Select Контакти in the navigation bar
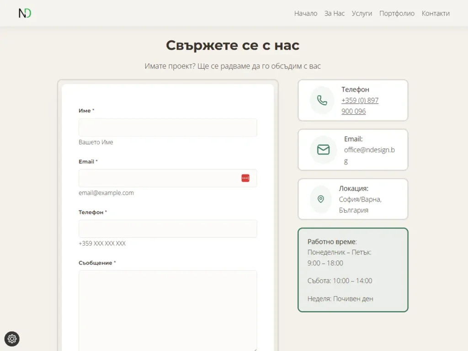 435,13
